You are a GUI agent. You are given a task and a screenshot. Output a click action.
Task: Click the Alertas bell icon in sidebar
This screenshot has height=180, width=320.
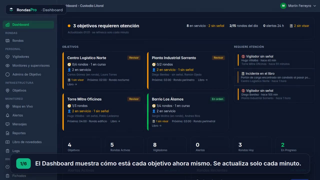pyautogui.click(x=7, y=115)
